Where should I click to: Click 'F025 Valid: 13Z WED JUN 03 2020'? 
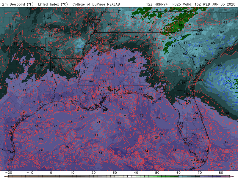point(204,4)
